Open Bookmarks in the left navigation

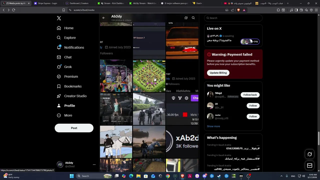69,86
